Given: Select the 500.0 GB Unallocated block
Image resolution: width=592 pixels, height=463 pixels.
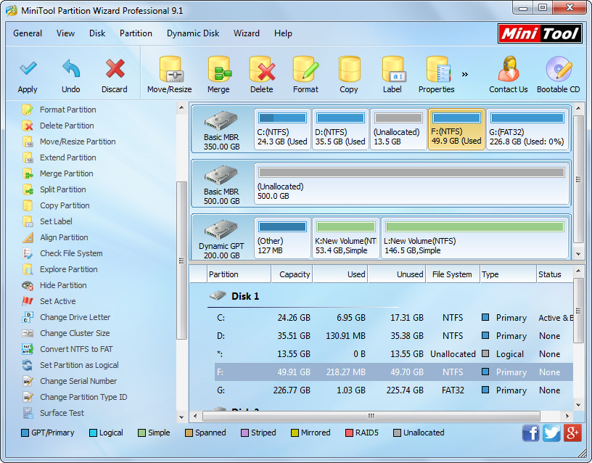Looking at the screenshot, I should tap(411, 184).
